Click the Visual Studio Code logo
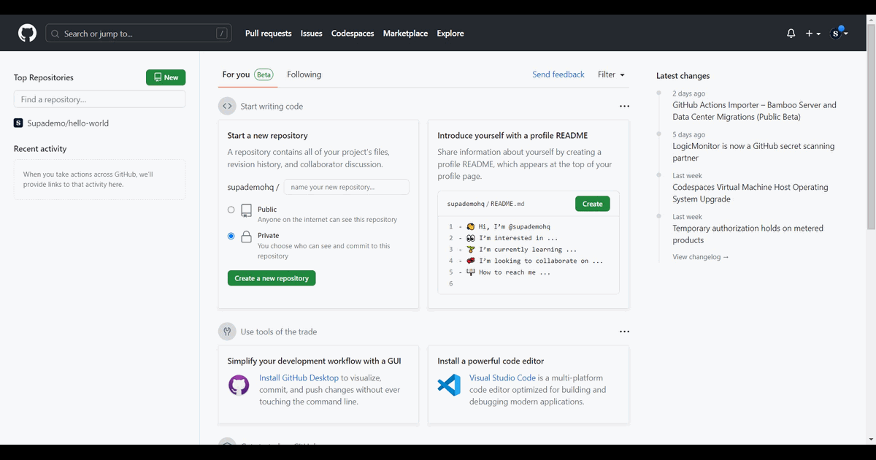 tap(449, 385)
